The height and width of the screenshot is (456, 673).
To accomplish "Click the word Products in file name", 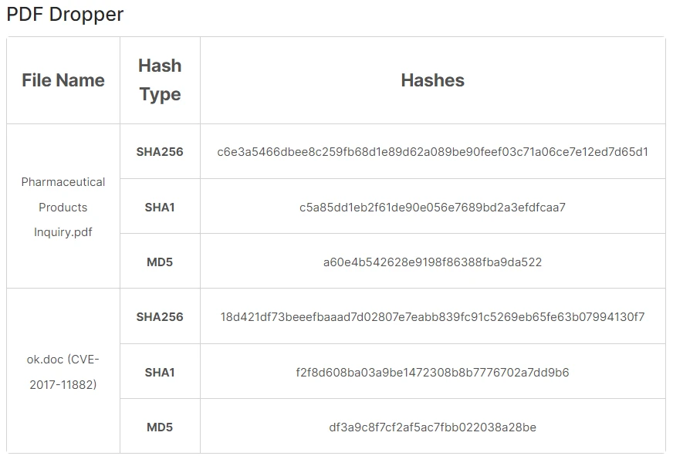I will pyautogui.click(x=63, y=208).
